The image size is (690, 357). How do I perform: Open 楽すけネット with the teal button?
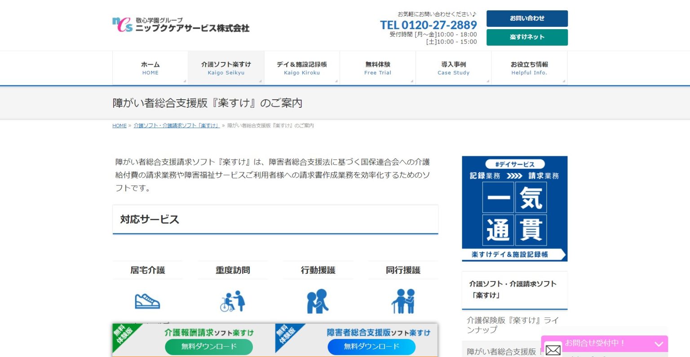pos(526,37)
